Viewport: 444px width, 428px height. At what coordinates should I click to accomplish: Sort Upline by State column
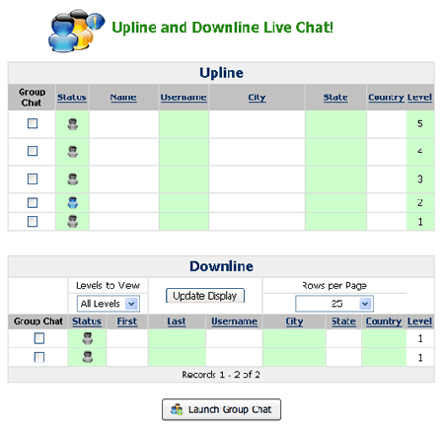pos(335,98)
